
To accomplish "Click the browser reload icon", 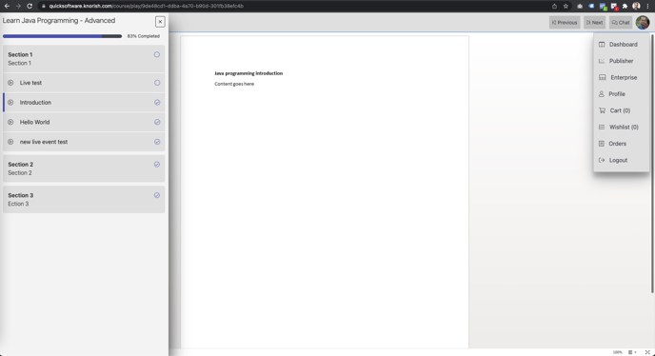I will (x=30, y=6).
